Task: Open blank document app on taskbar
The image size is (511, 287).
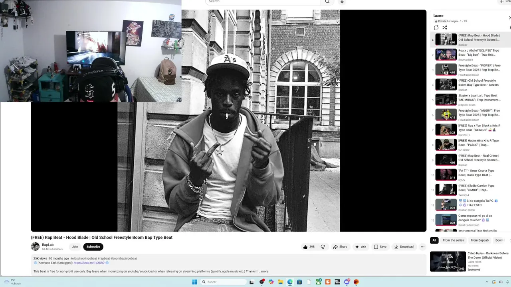Action: (309, 282)
